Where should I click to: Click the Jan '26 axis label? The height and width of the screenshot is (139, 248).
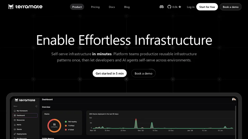coord(190,131)
